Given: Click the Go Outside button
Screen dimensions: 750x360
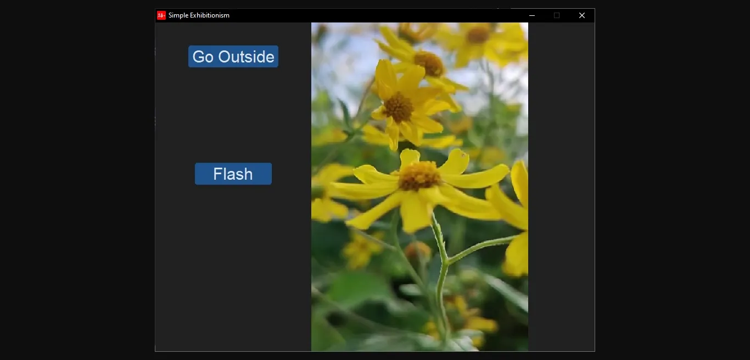Looking at the screenshot, I should click(233, 56).
